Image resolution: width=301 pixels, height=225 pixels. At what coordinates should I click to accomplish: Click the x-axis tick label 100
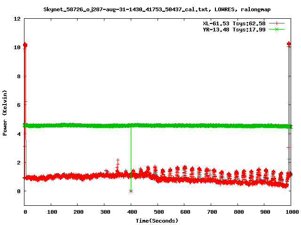(x=52, y=212)
